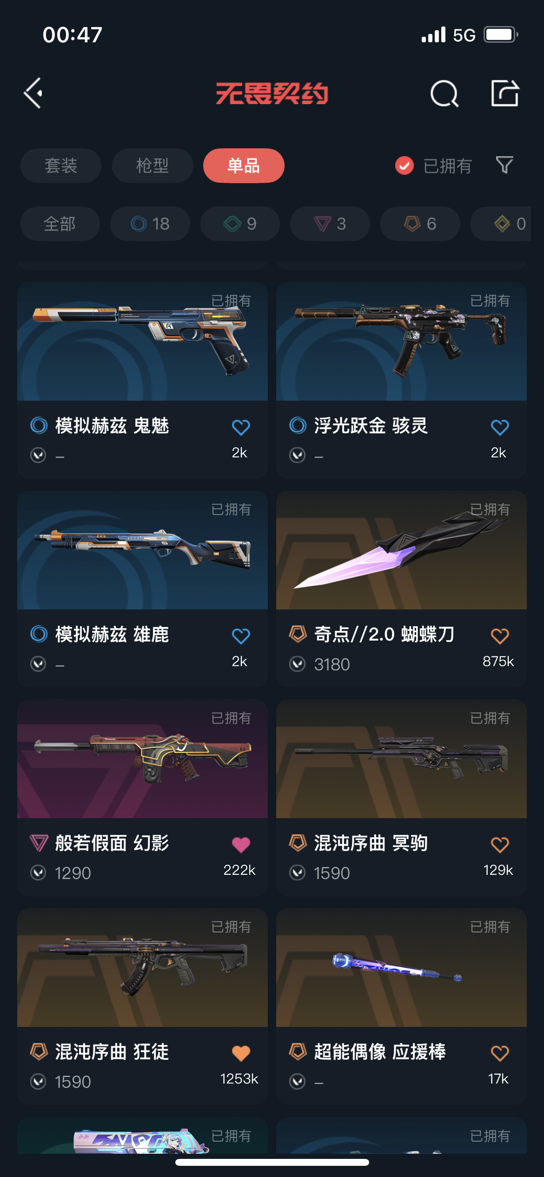Switch to the 套装 tab

point(61,166)
